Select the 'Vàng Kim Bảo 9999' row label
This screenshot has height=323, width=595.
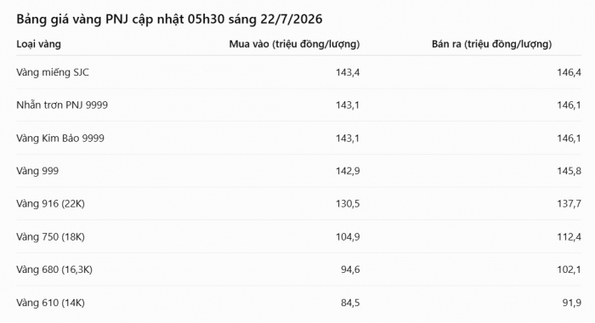pyautogui.click(x=60, y=139)
